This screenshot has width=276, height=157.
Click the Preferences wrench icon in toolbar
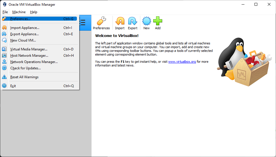[x=101, y=21]
